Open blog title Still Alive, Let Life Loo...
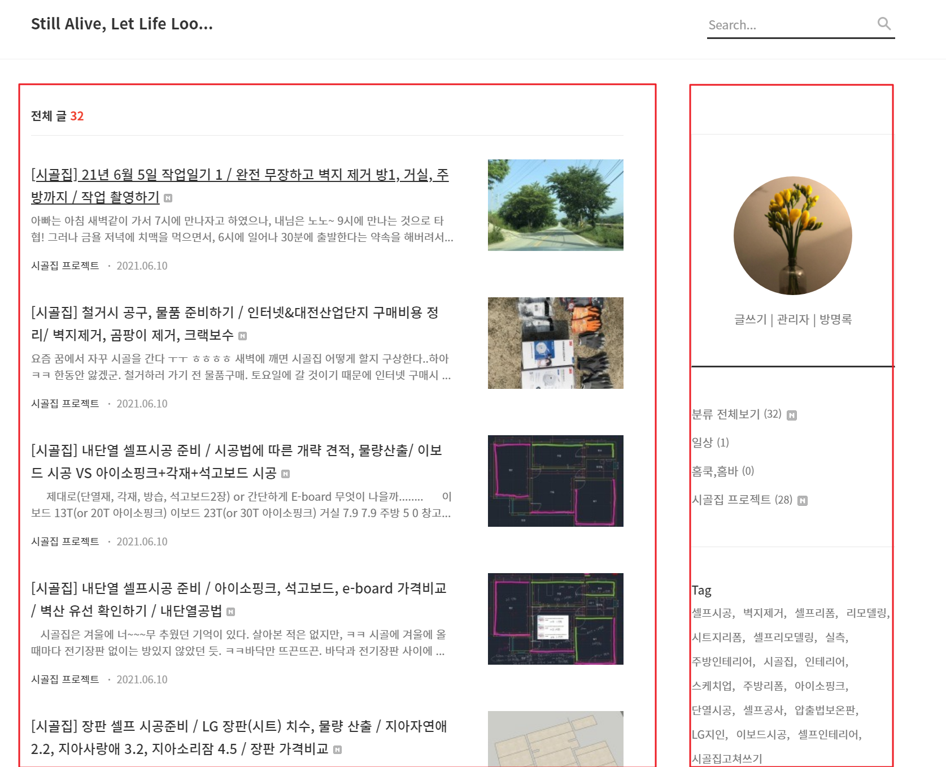 click(x=122, y=24)
